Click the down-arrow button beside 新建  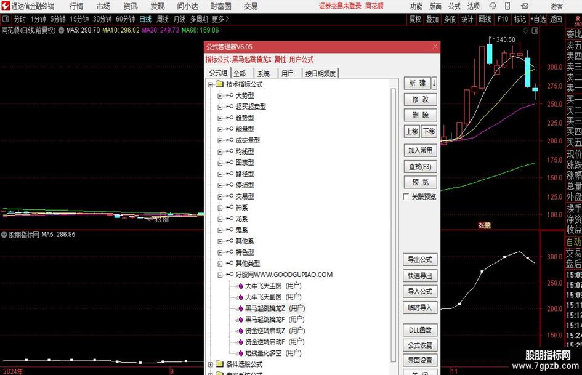(434, 83)
